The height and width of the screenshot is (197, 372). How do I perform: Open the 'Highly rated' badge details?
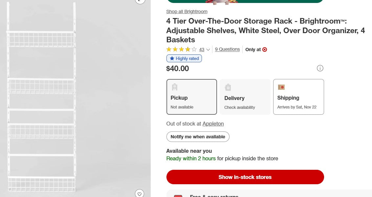(x=184, y=58)
